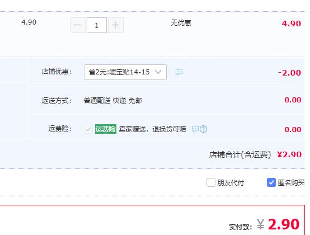This screenshot has height=235, width=310.
Task: Toggle the 运费险 checkbox
Action: 88,129
